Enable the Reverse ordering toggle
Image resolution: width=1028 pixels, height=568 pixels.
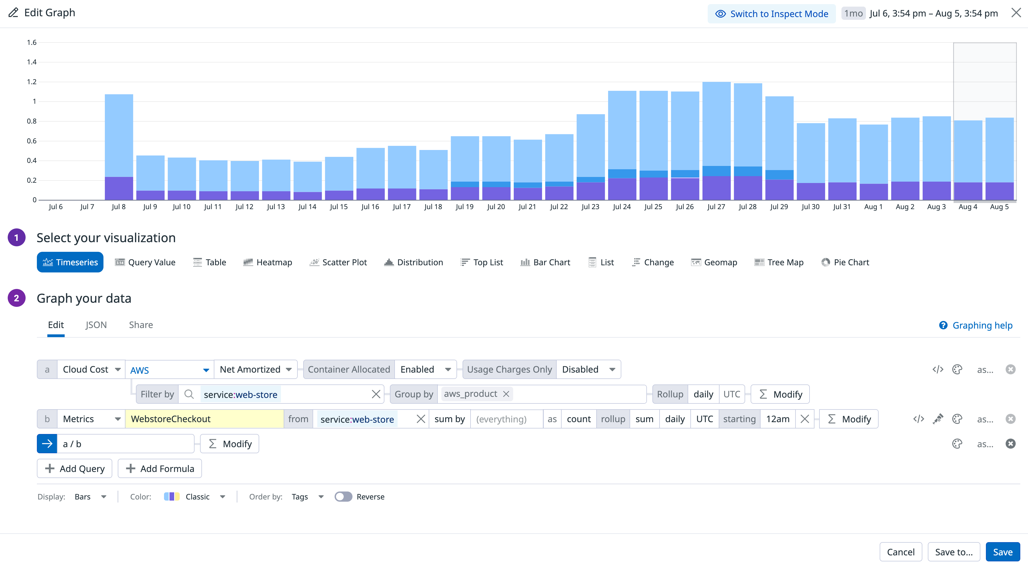(x=344, y=496)
